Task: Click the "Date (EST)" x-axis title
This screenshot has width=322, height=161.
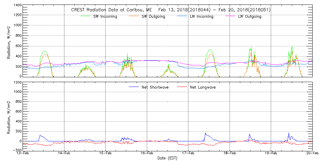Action: (167, 158)
